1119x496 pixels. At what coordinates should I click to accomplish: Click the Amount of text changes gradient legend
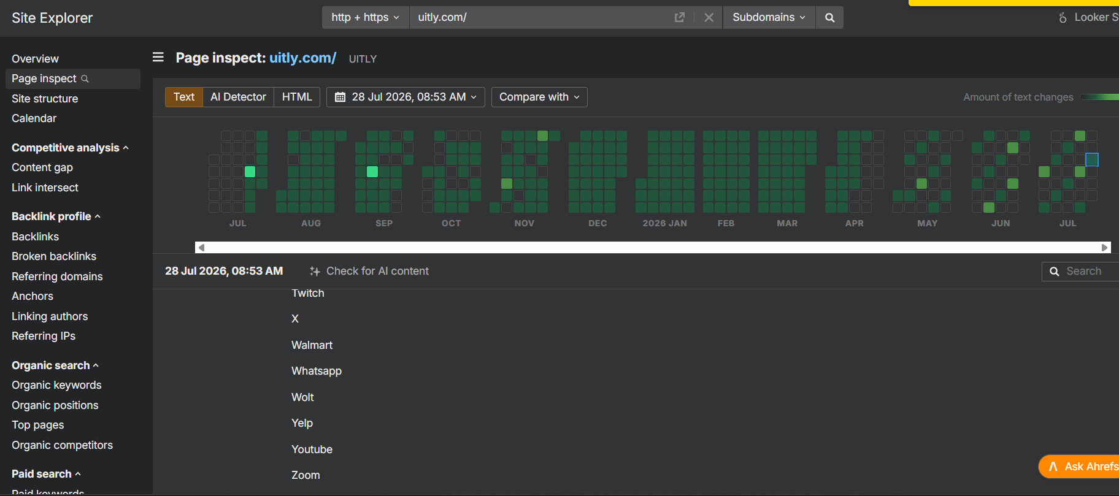tap(1099, 97)
